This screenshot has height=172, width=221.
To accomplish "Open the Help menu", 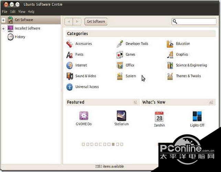I will [31, 12].
